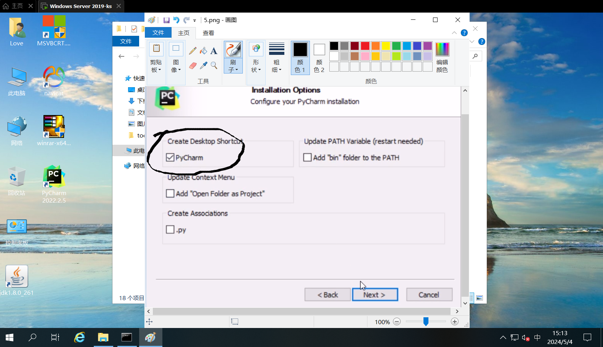Check the .py association checkbox
Viewport: 603px width, 347px height.
point(170,229)
